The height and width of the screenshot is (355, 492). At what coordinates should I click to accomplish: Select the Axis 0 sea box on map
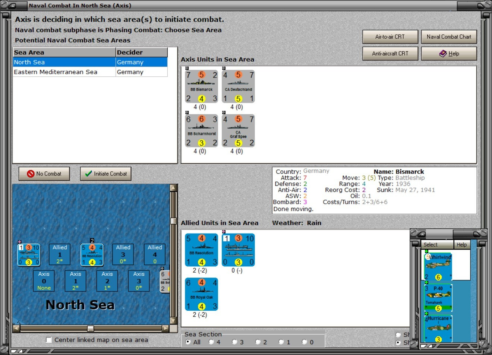(x=44, y=281)
